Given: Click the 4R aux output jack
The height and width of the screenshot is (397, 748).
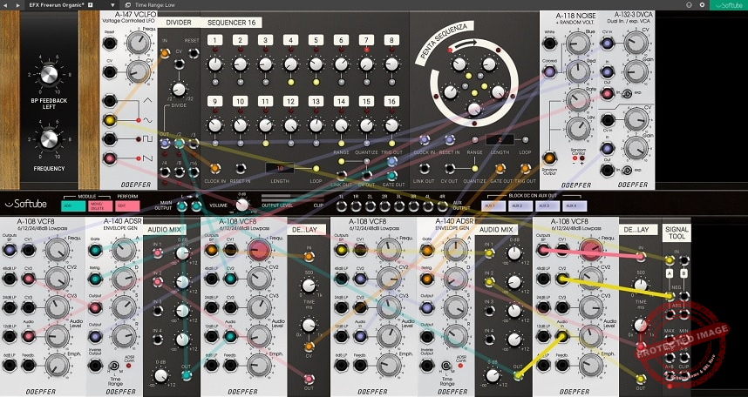Looking at the screenshot, I should point(443,206).
